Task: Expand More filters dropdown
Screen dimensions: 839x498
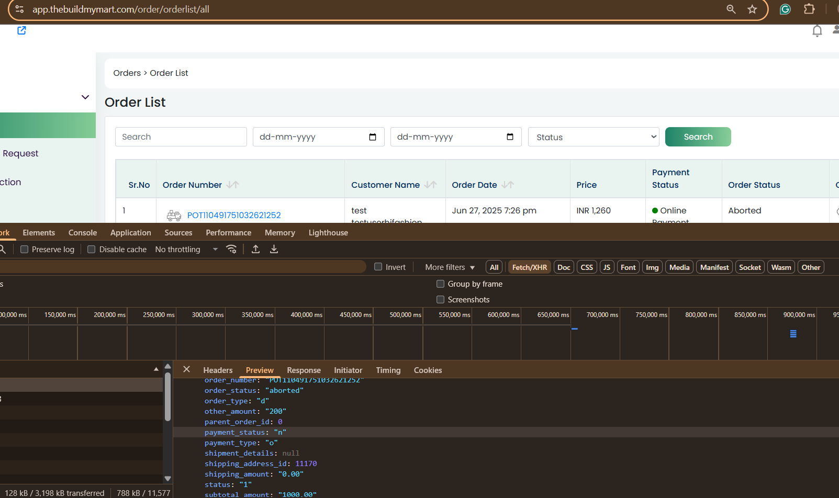Action: 450,267
